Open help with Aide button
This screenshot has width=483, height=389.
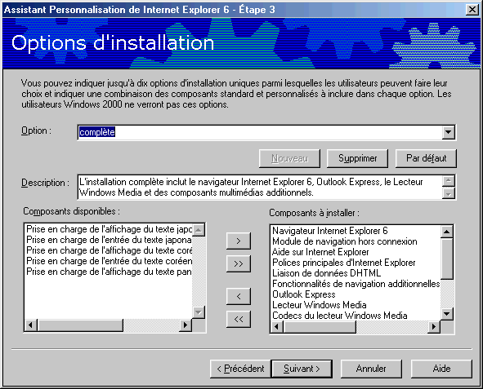coord(441,369)
